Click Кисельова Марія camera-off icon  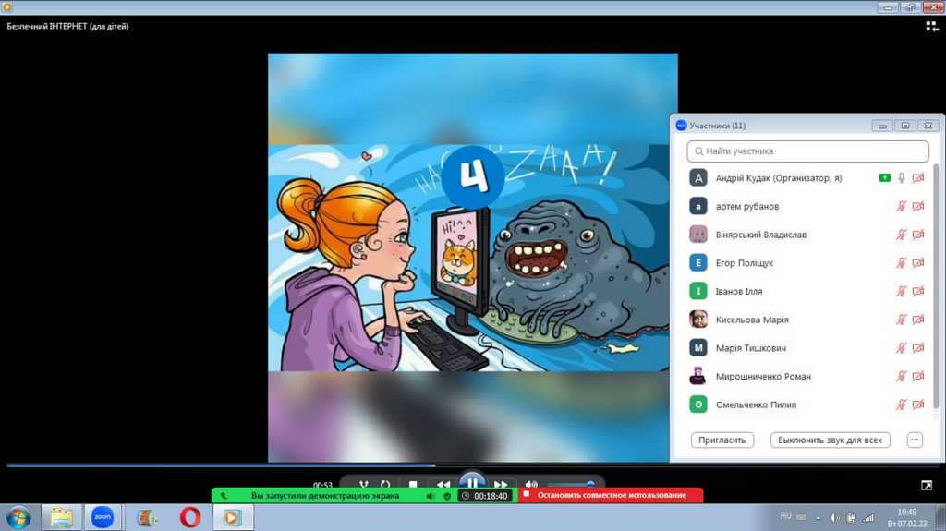tap(918, 320)
